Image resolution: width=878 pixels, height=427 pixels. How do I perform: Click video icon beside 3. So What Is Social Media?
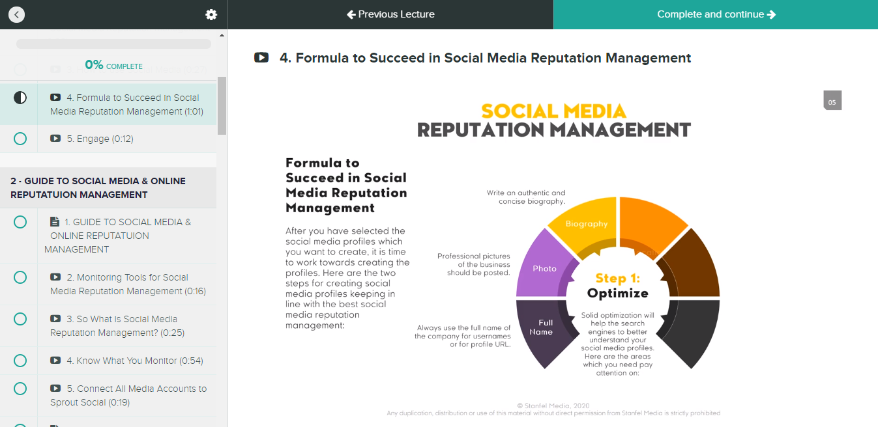(x=55, y=319)
